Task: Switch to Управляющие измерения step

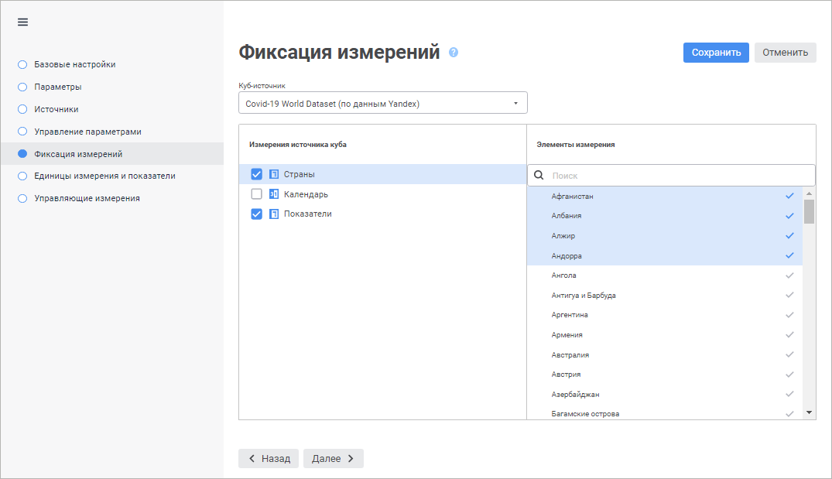Action: (87, 198)
